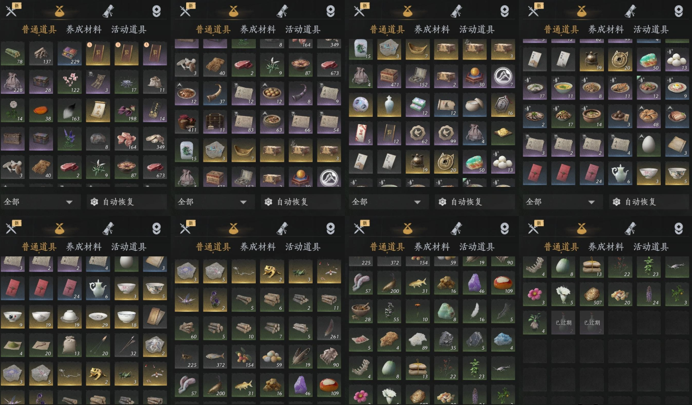Select the bird emblem coin with count 62
The height and width of the screenshot is (405, 692).
(x=418, y=134)
